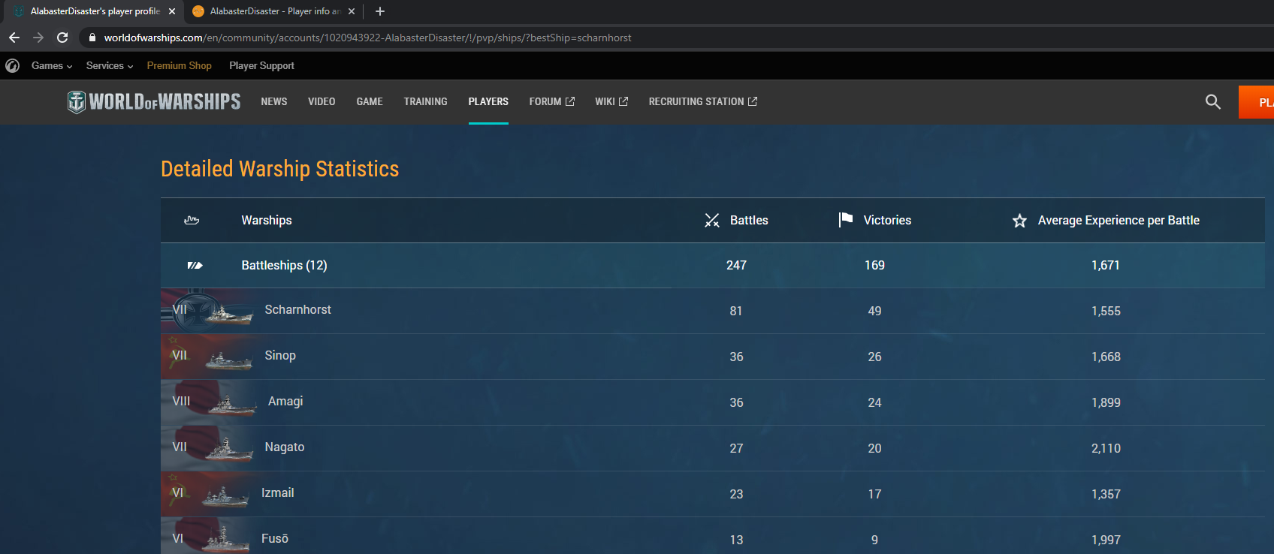Sort by the Warships column header
The height and width of the screenshot is (554, 1274).
(267, 220)
